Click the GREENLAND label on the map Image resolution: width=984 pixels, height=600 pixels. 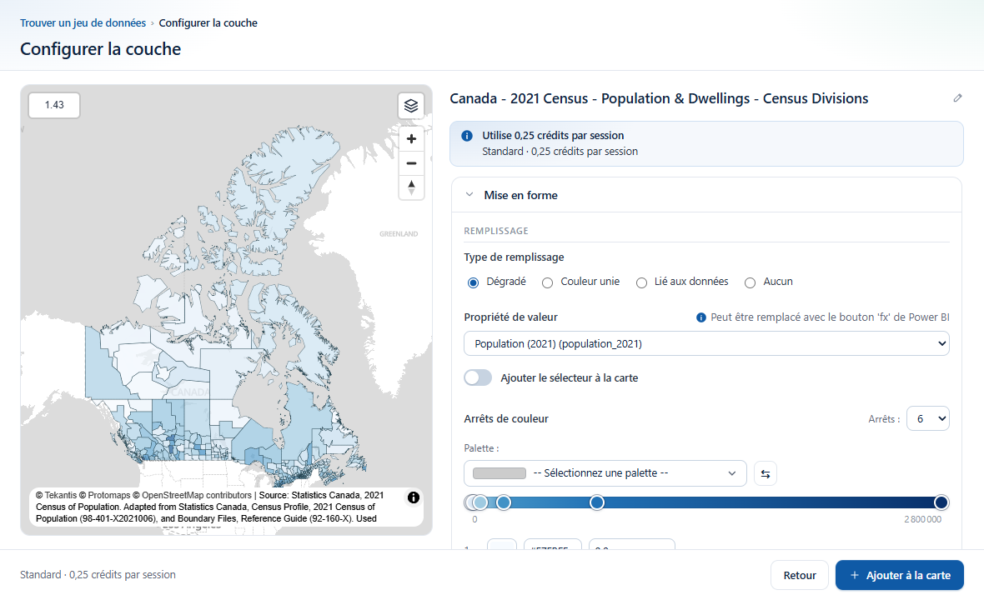tap(399, 234)
